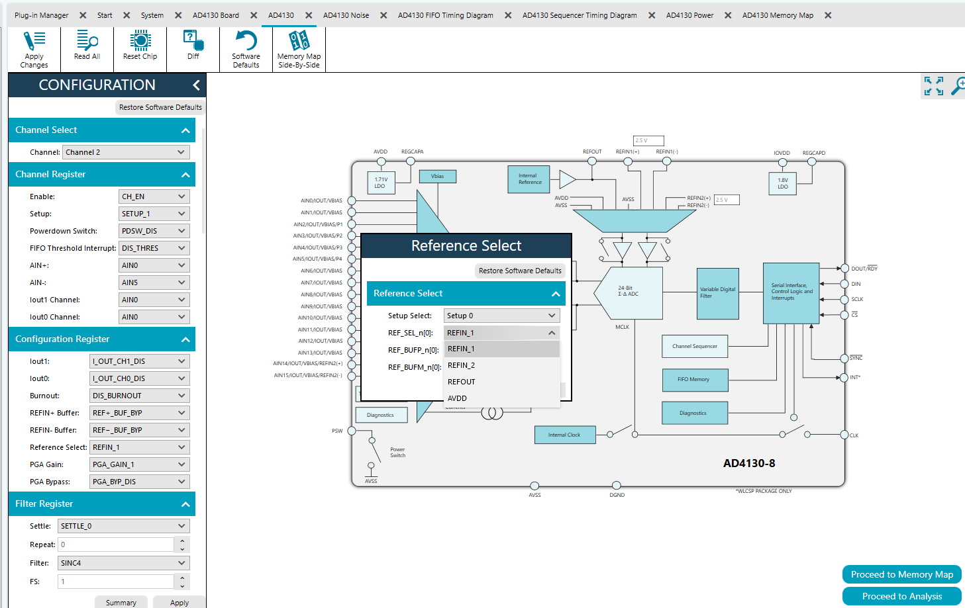Collapse the Channel Register section
The width and height of the screenshot is (965, 608).
tap(185, 175)
